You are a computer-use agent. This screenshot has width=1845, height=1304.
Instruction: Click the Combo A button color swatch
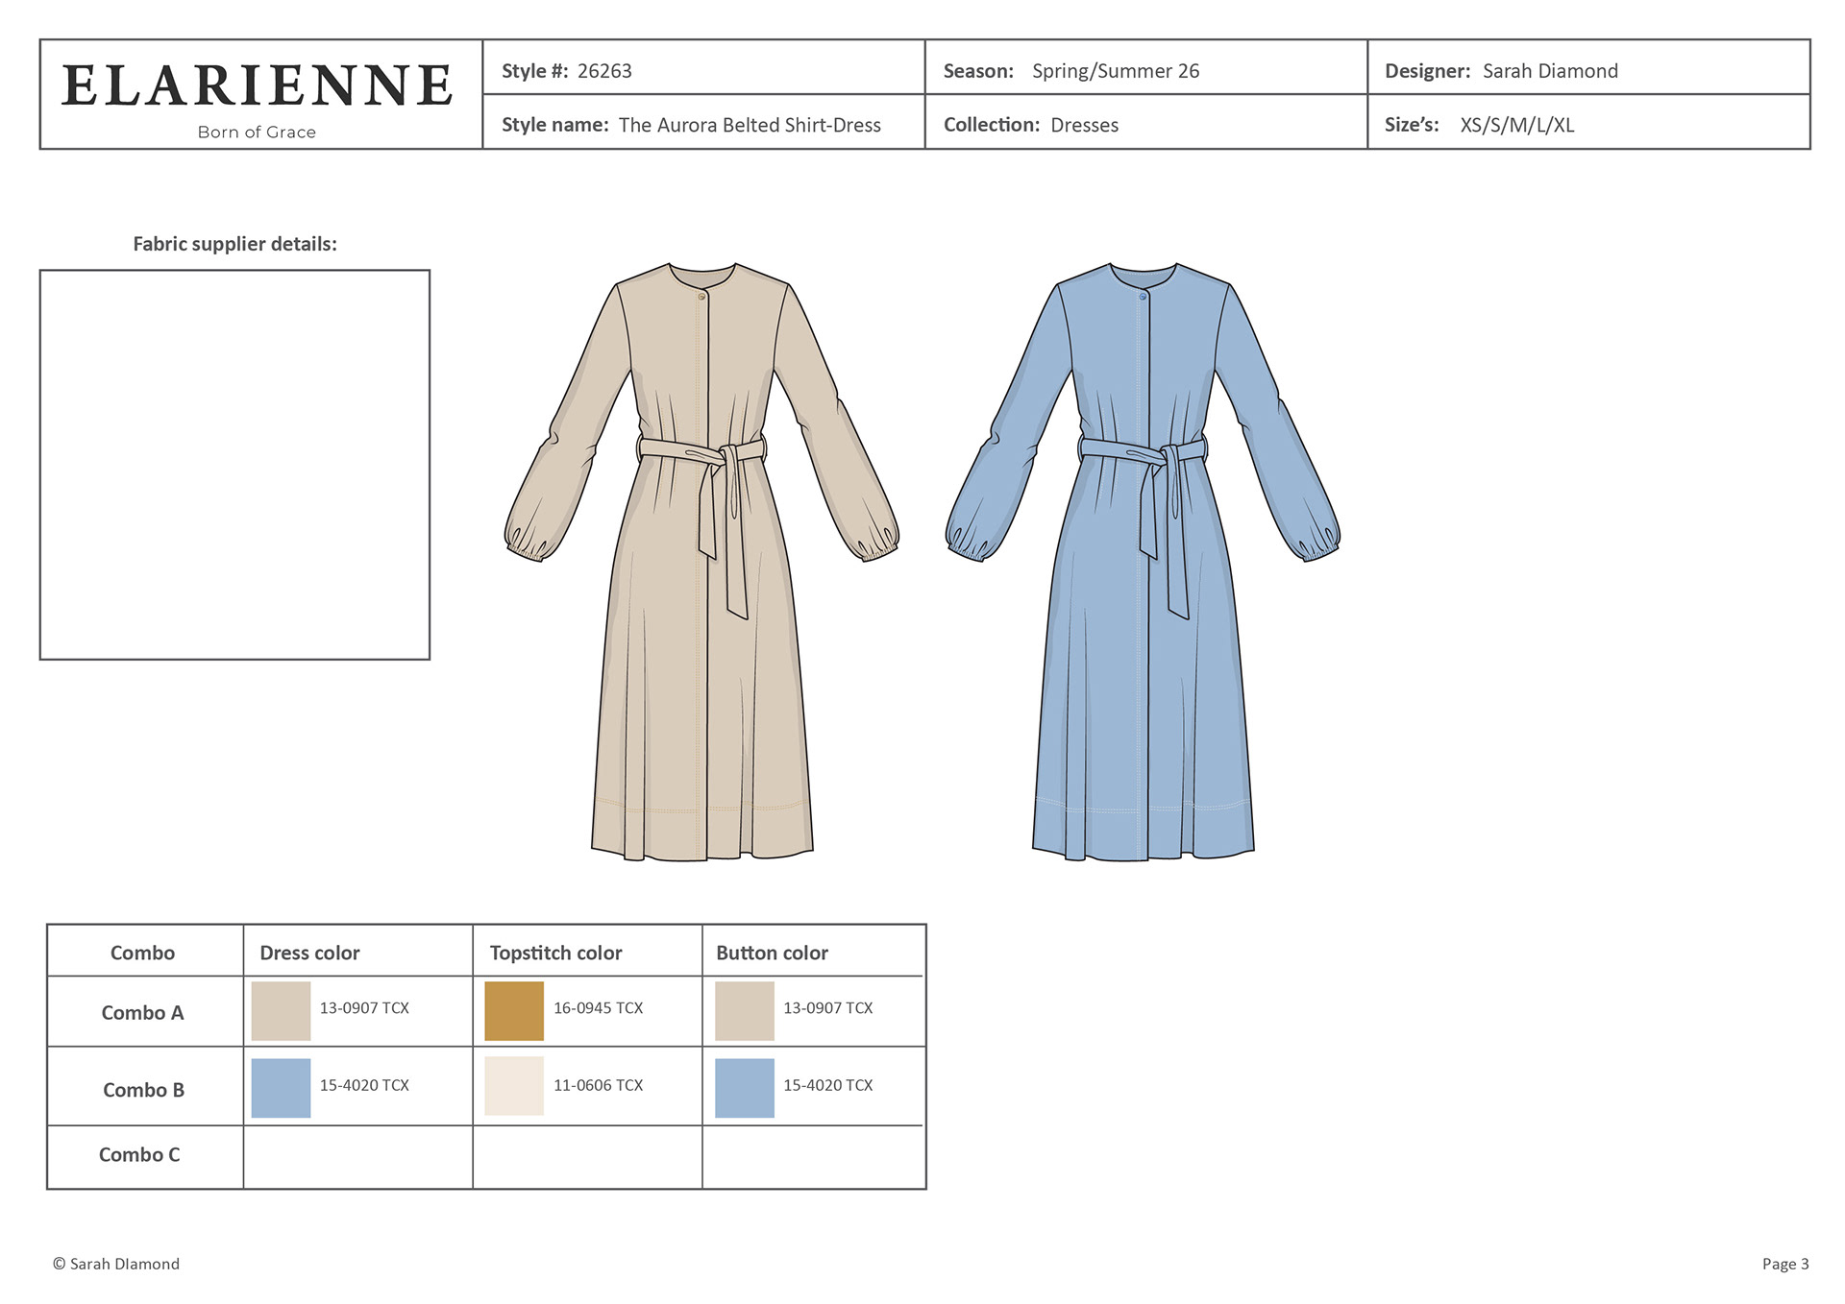(x=745, y=1010)
